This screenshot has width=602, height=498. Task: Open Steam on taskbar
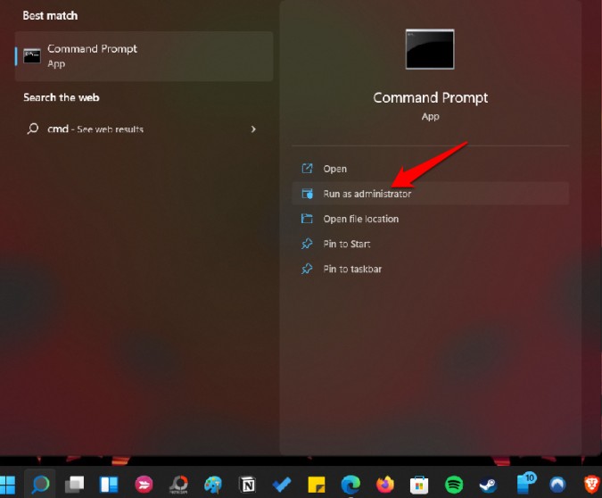click(489, 485)
